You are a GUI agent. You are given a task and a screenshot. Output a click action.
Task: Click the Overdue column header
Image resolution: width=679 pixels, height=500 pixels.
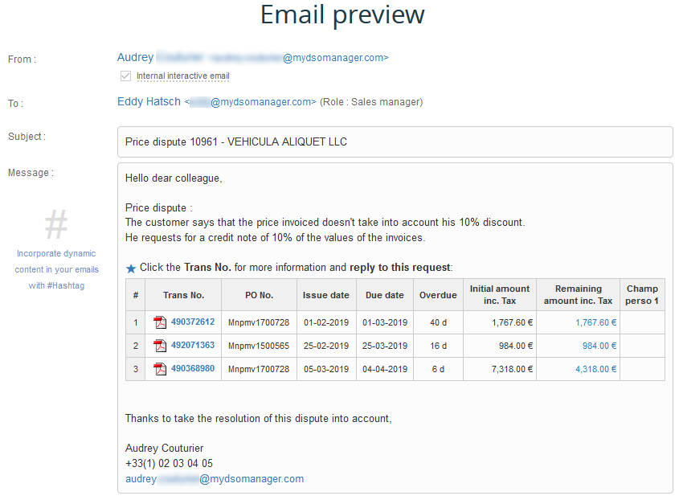click(x=438, y=295)
